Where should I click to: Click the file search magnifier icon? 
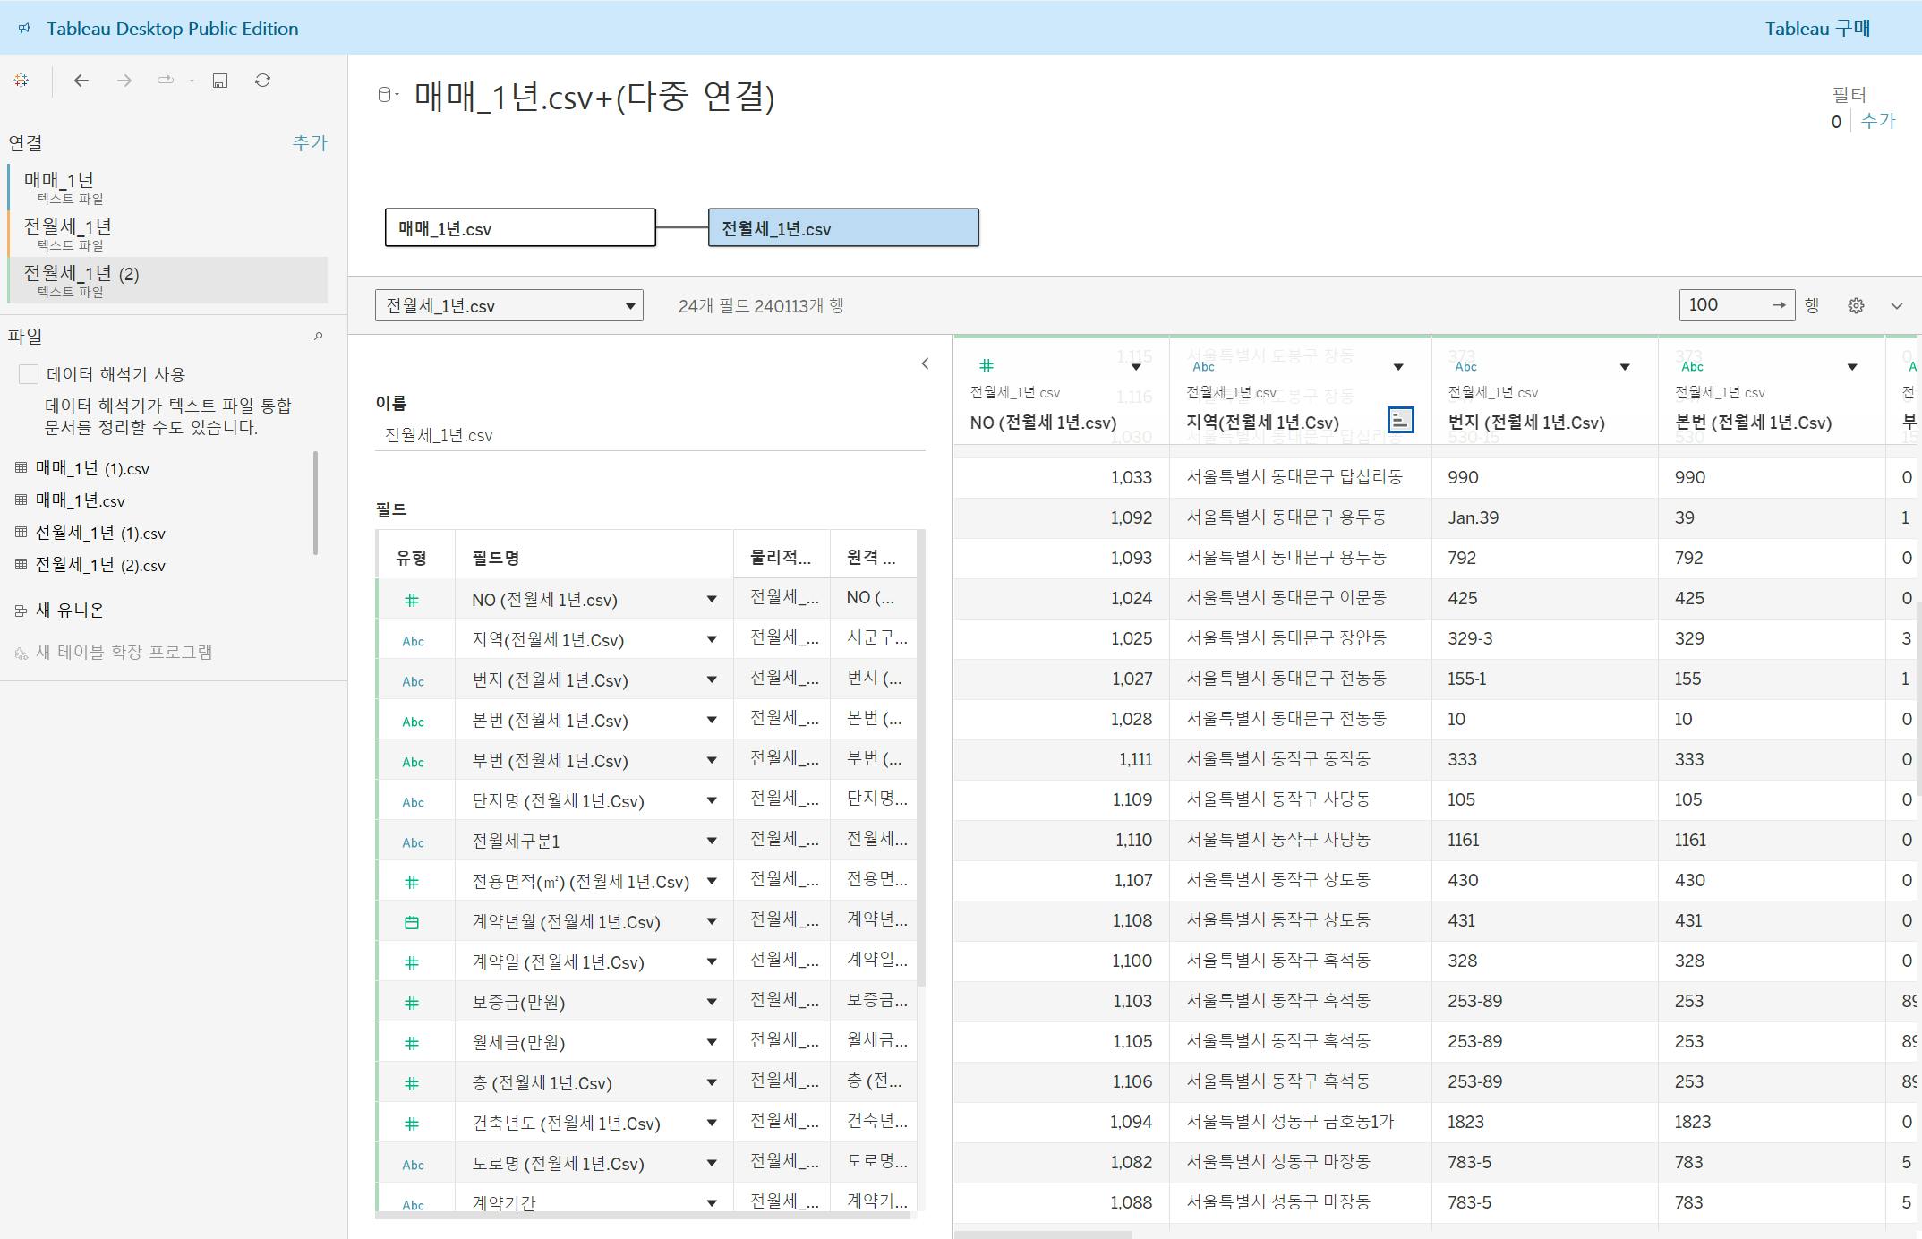pos(318,337)
